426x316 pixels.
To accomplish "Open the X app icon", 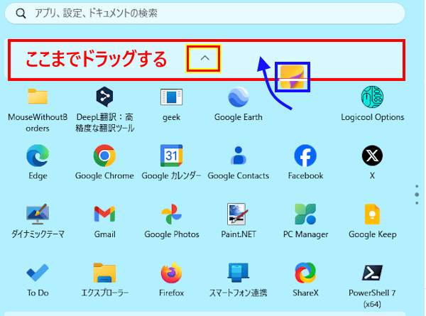I will pyautogui.click(x=372, y=156).
